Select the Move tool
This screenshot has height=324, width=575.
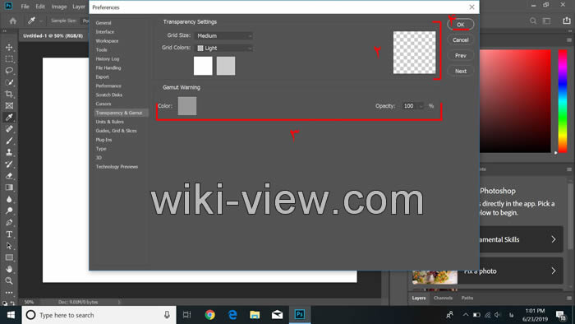click(9, 48)
